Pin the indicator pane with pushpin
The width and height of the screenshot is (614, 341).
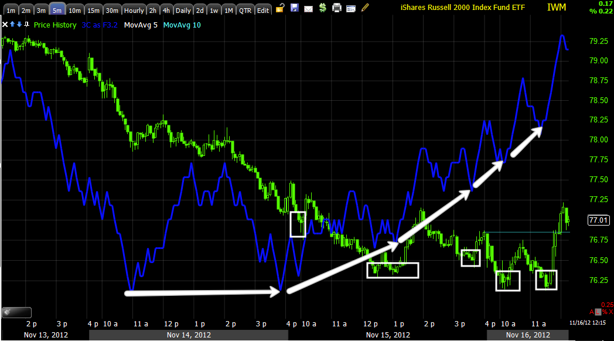click(26, 24)
